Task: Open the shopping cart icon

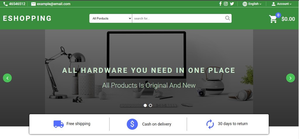Action: click(x=273, y=19)
